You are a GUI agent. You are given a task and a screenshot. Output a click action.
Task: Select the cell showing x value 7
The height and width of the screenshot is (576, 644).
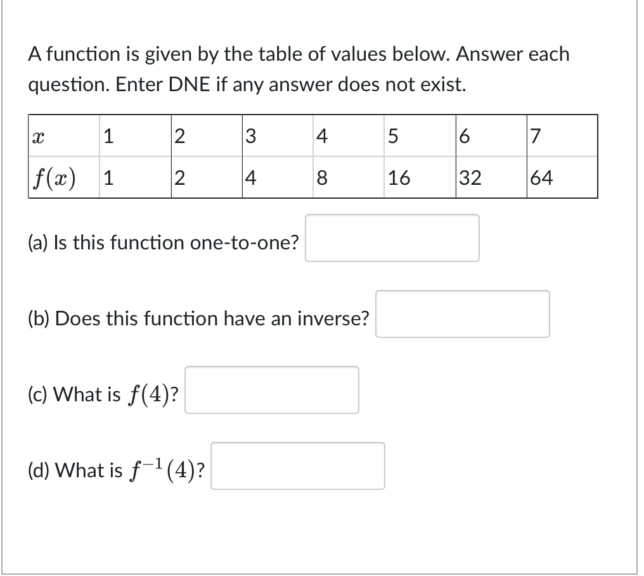[x=562, y=136]
